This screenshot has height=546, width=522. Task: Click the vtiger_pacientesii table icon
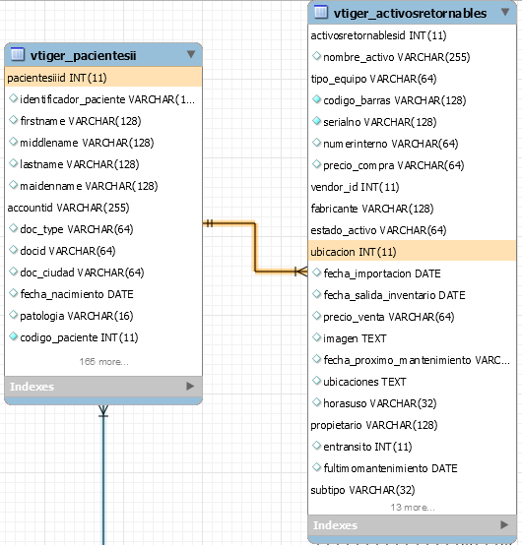[18, 55]
